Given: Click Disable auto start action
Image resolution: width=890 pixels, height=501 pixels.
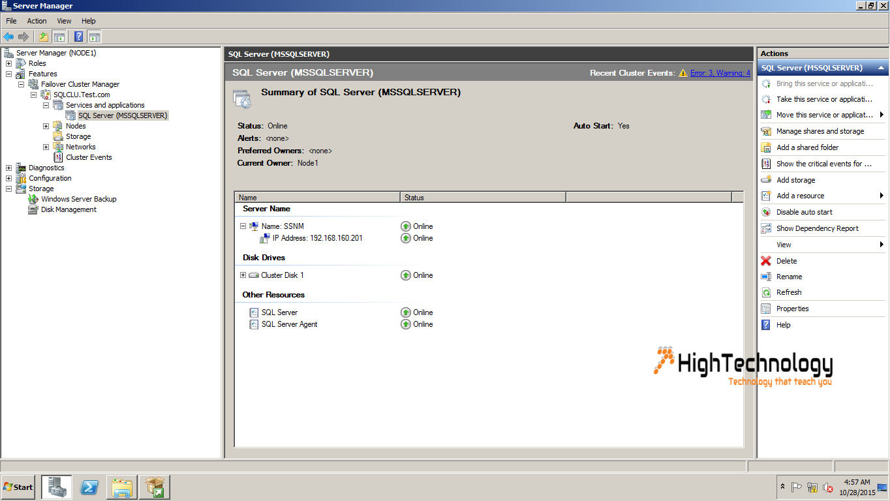Looking at the screenshot, I should click(x=804, y=212).
